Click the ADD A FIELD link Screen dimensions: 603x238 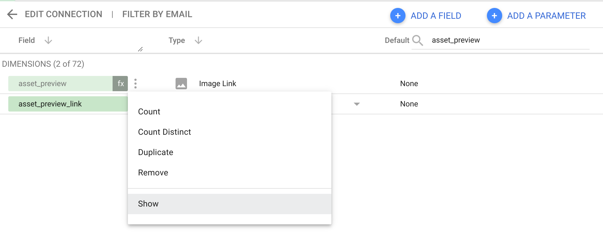pyautogui.click(x=436, y=16)
